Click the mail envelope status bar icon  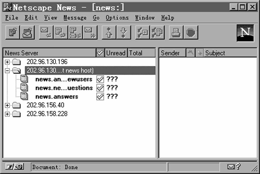[231, 167]
